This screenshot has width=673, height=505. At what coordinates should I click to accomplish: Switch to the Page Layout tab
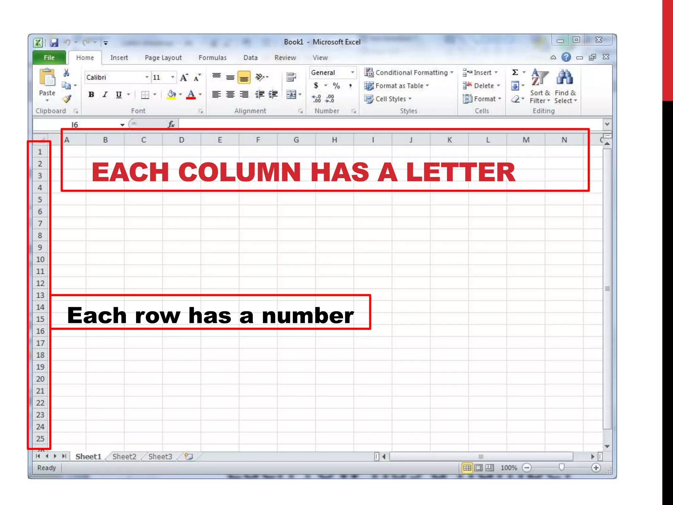(x=163, y=58)
